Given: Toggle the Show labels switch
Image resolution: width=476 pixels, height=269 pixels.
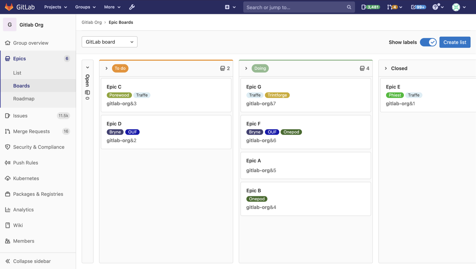Looking at the screenshot, I should click(x=428, y=42).
